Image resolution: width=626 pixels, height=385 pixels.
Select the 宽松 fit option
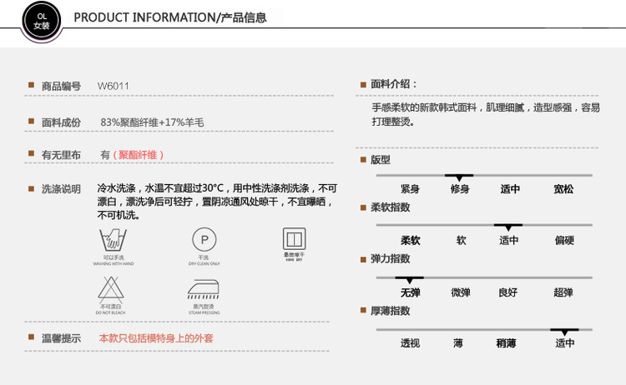pyautogui.click(x=563, y=189)
